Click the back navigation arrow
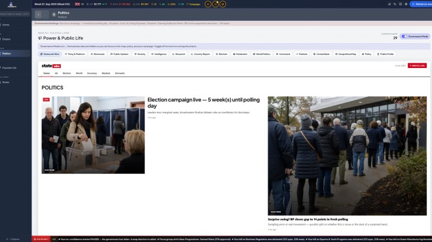 pos(39,14)
